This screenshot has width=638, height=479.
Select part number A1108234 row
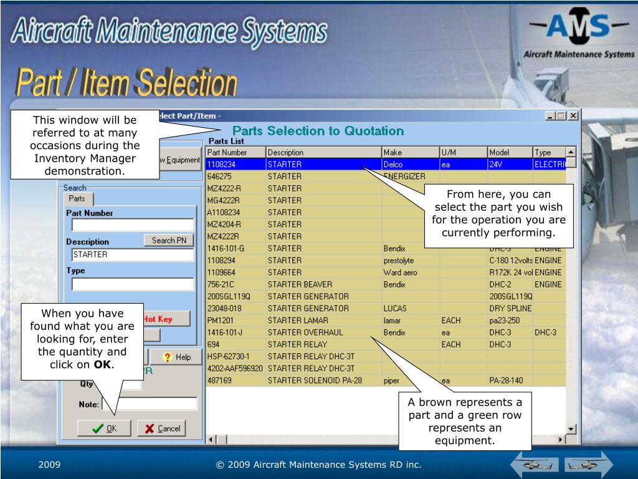[x=386, y=212]
